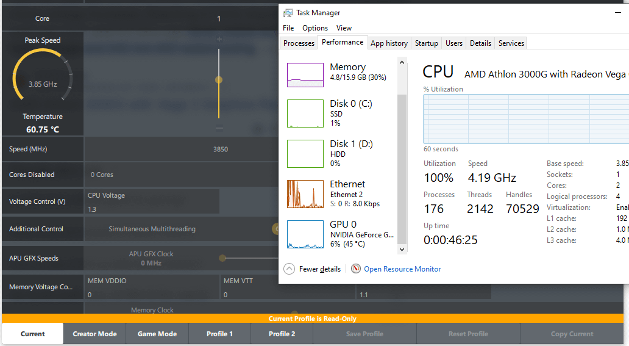Image resolution: width=629 pixels, height=346 pixels.
Task: Open the Options menu in Task Manager
Action: pyautogui.click(x=315, y=27)
